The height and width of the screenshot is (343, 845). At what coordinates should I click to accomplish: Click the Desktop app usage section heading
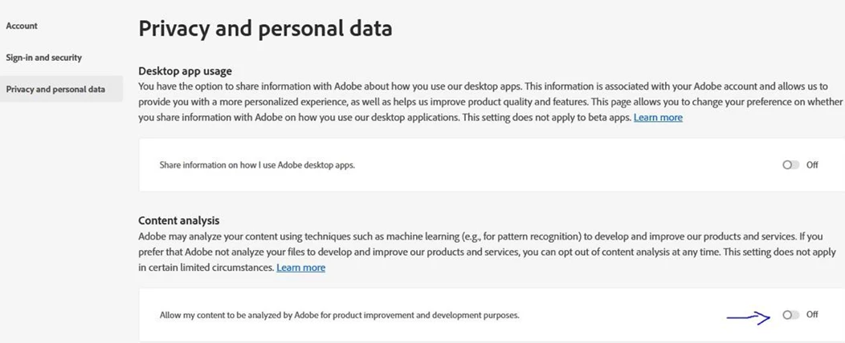[185, 71]
